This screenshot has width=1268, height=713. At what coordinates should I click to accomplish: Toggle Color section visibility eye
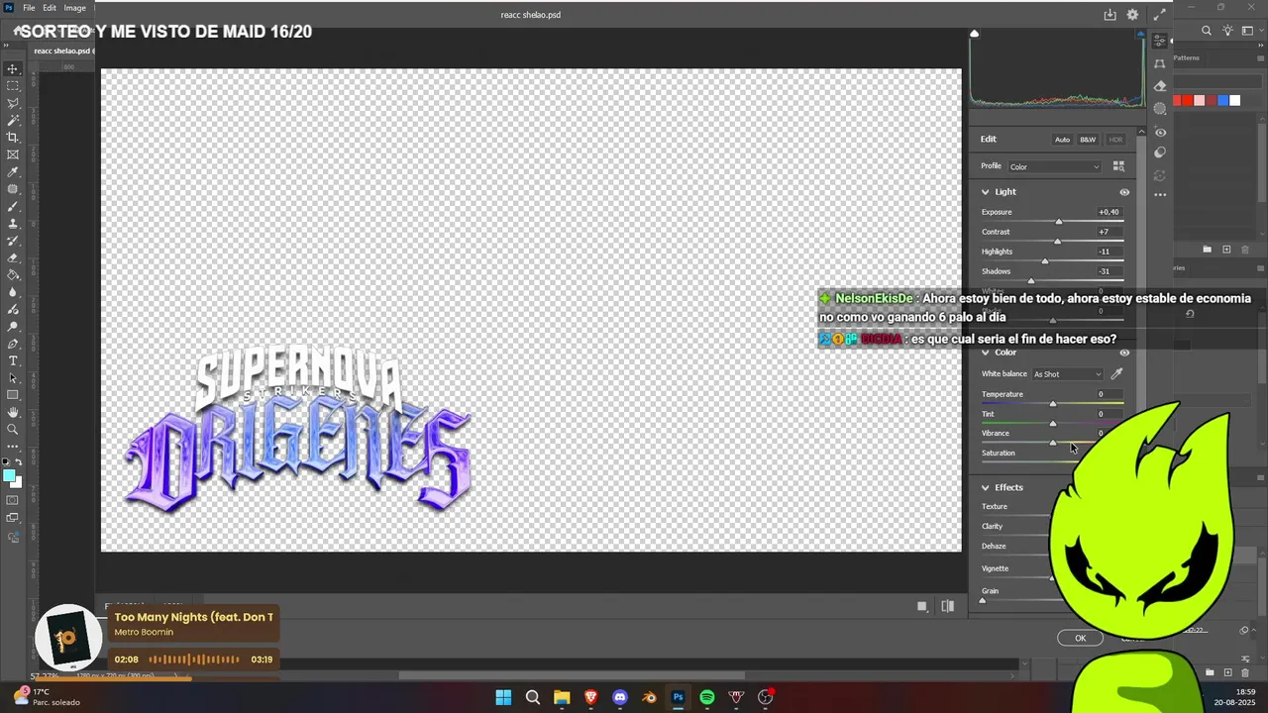click(x=1124, y=353)
